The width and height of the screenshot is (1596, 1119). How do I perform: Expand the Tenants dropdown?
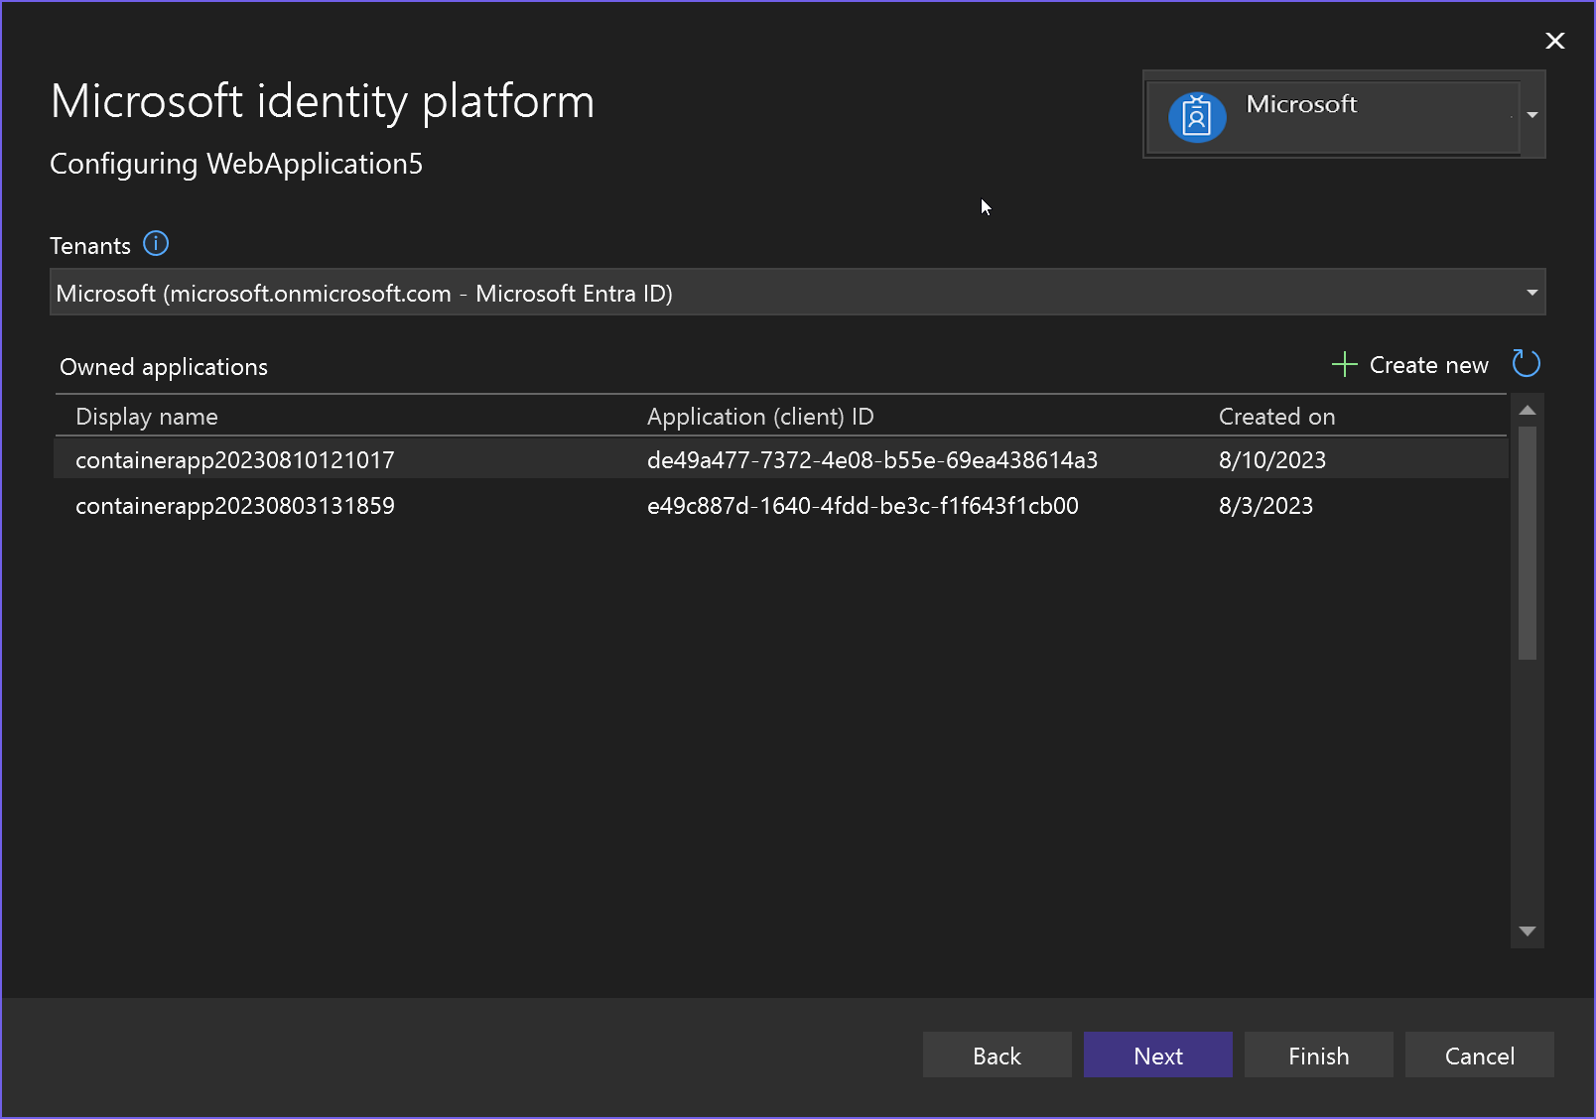point(1531,293)
